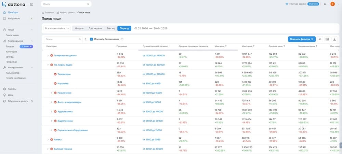
Task: Click marketplace icon of Телефоны и гаджеты row
Action: tap(52, 56)
